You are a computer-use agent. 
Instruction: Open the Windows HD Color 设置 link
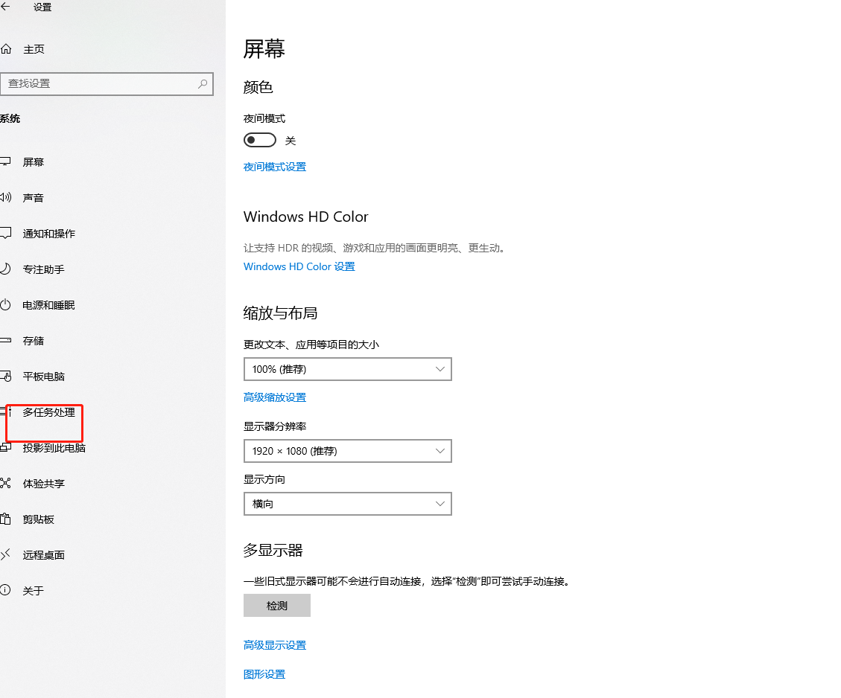pos(299,266)
